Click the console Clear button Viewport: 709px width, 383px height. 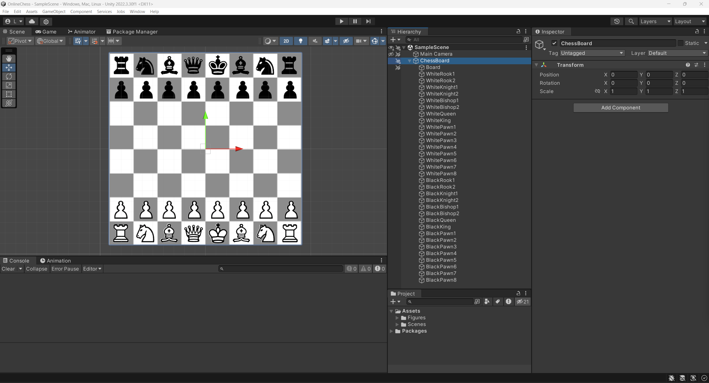(8, 269)
